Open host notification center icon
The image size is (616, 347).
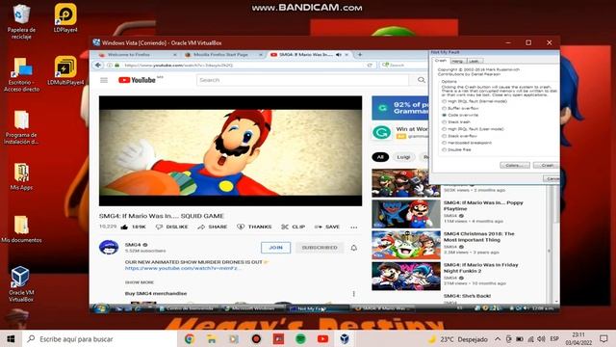coord(603,338)
